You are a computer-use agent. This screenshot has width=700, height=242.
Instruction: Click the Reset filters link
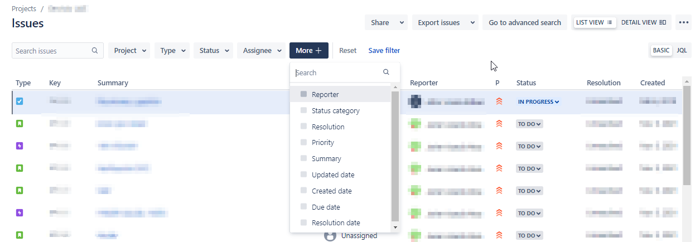(x=347, y=50)
